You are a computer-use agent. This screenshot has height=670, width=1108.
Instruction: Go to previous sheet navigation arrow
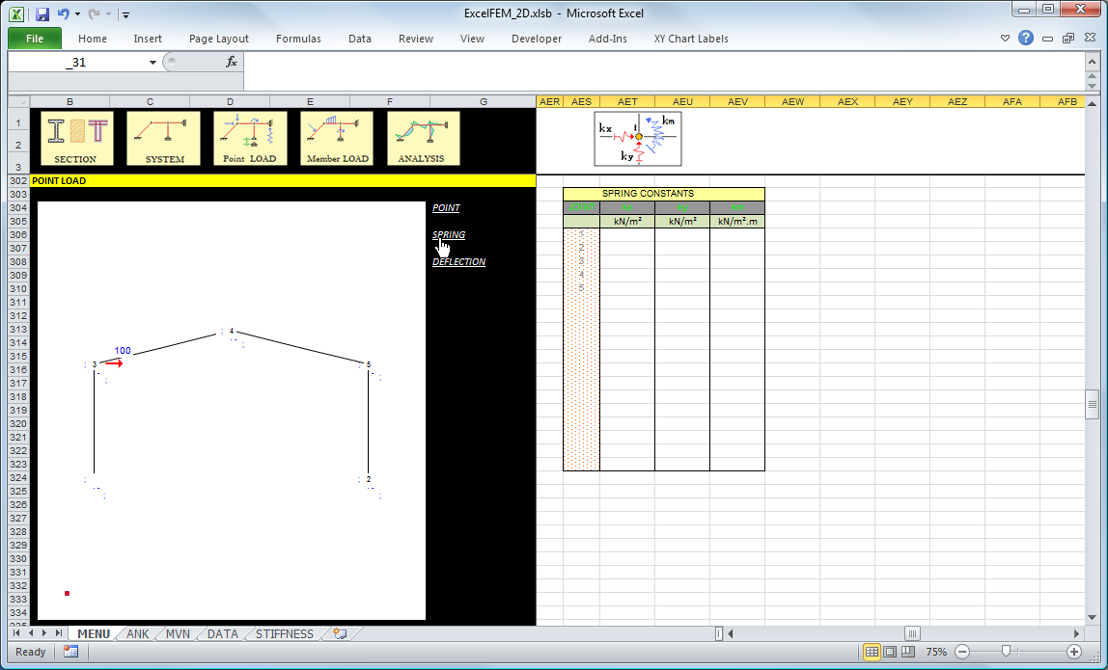click(x=30, y=634)
